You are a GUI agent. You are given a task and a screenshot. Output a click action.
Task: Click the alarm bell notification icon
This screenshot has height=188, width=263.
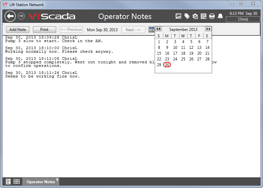coord(220,15)
